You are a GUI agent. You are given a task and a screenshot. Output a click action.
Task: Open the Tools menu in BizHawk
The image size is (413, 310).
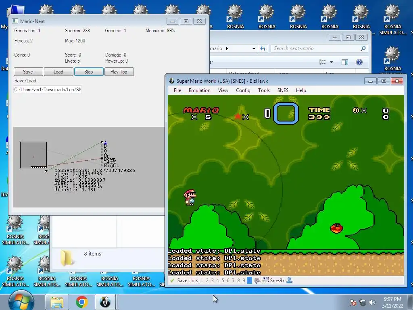pyautogui.click(x=264, y=90)
